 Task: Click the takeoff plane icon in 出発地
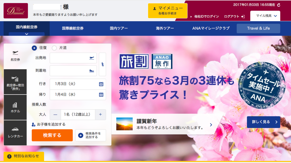(x=92, y=58)
